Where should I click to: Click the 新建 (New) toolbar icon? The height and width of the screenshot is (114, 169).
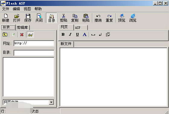(6, 18)
